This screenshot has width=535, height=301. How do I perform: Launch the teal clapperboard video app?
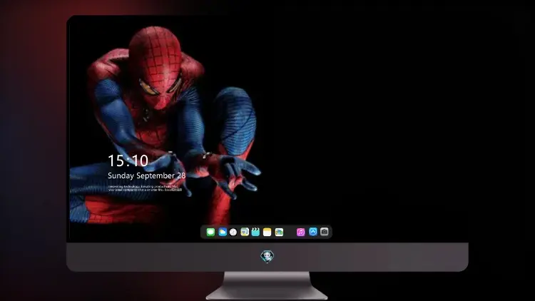255,232
